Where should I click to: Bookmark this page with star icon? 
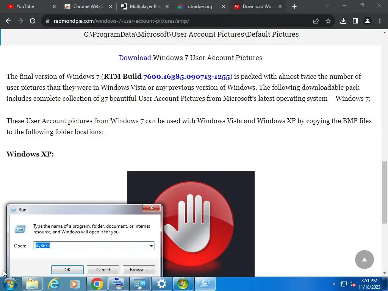point(328,21)
